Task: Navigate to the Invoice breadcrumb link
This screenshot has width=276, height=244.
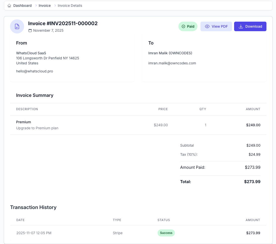Action: coord(45,5)
